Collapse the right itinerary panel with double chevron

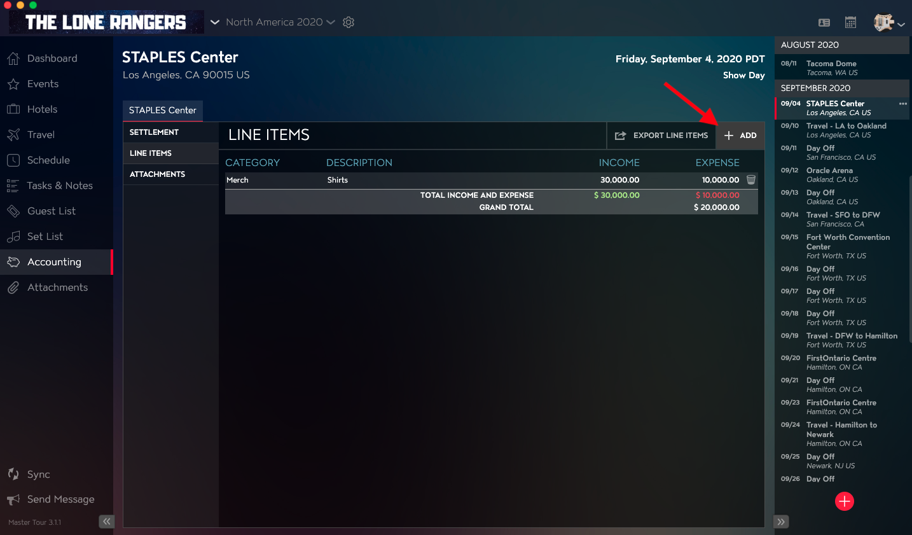click(781, 522)
